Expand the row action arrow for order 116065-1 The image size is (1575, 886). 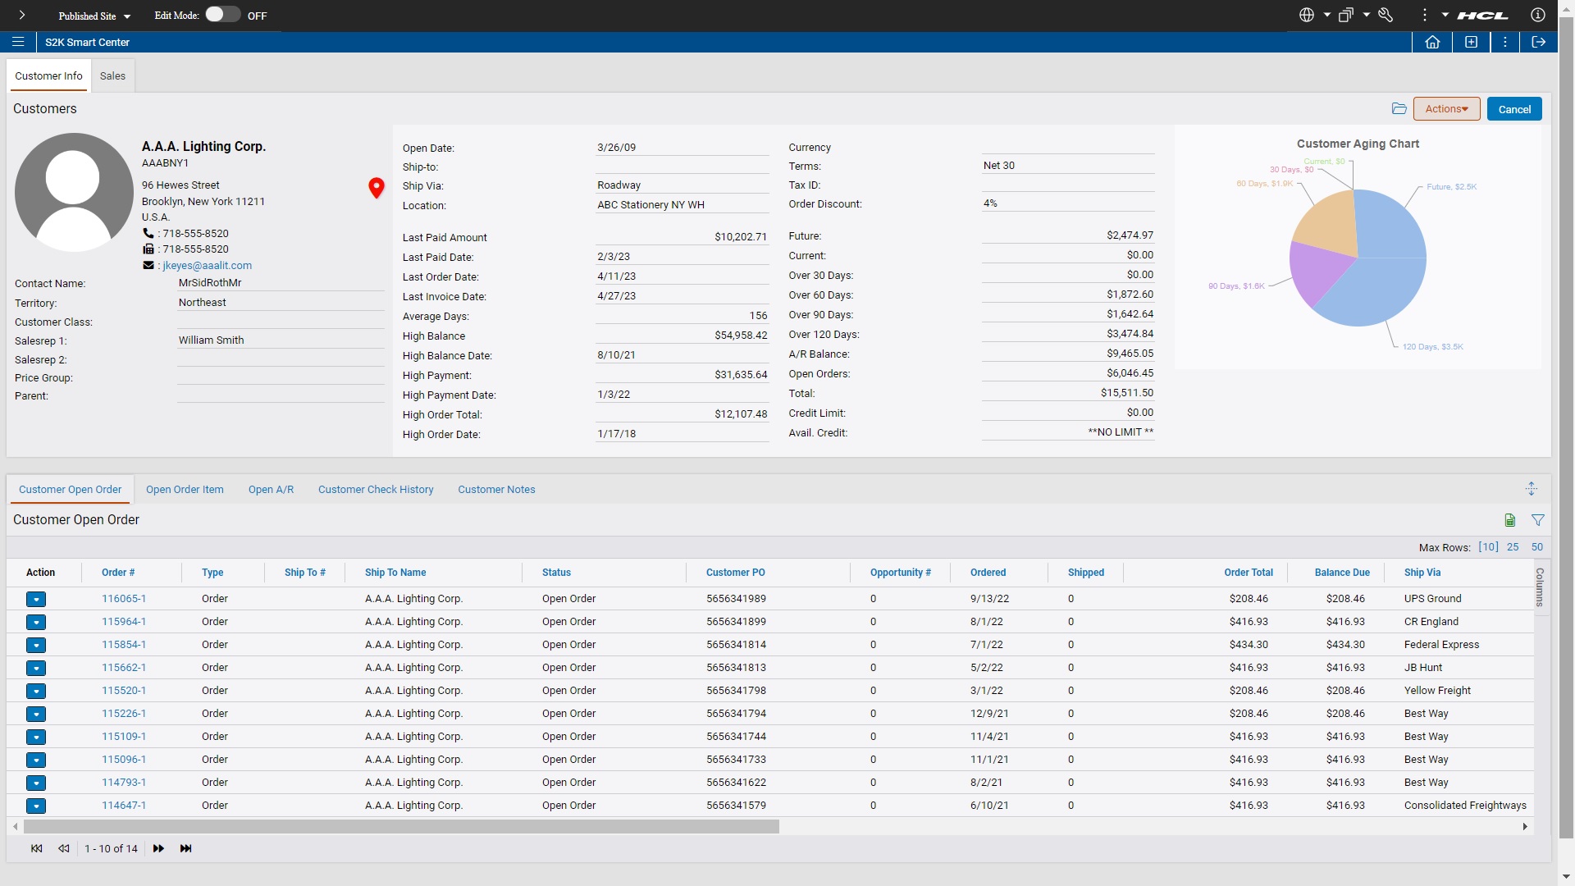pyautogui.click(x=36, y=600)
